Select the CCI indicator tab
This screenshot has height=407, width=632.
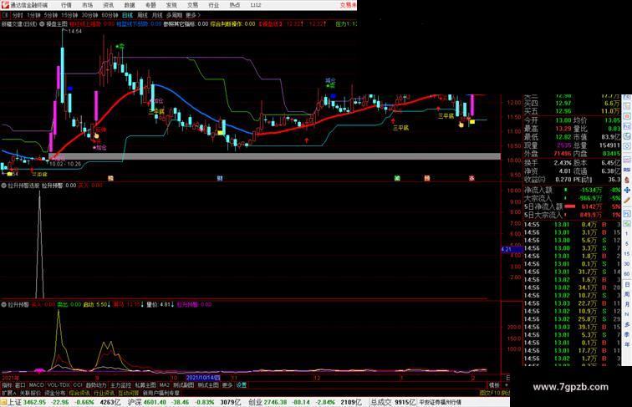point(78,385)
